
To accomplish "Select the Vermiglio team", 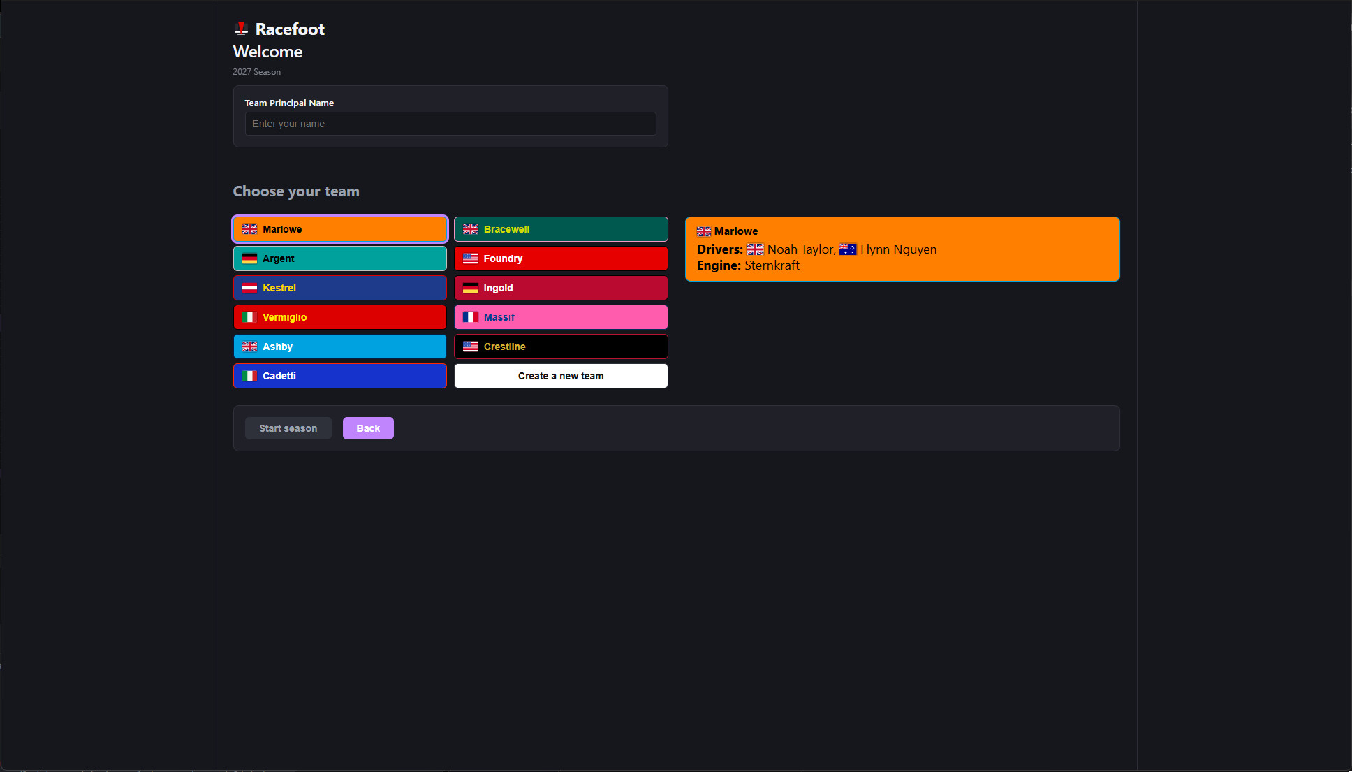I will point(340,317).
